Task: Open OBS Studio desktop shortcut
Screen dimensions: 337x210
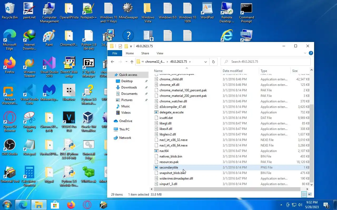Action: point(10,148)
